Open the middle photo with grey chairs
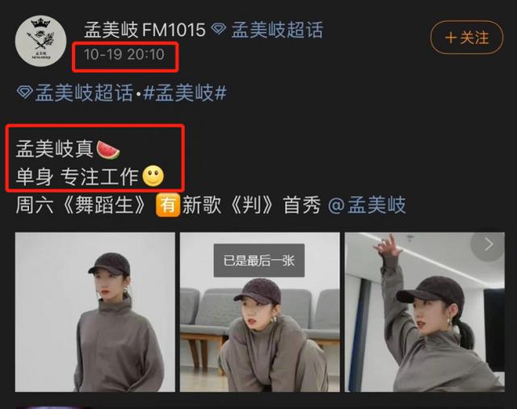517x409 pixels. (x=259, y=312)
